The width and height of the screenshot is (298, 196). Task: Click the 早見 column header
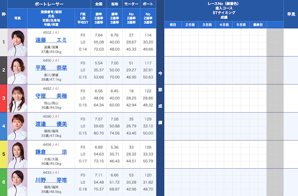click(x=291, y=14)
